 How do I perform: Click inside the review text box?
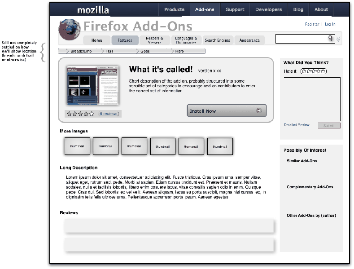[x=312, y=99]
